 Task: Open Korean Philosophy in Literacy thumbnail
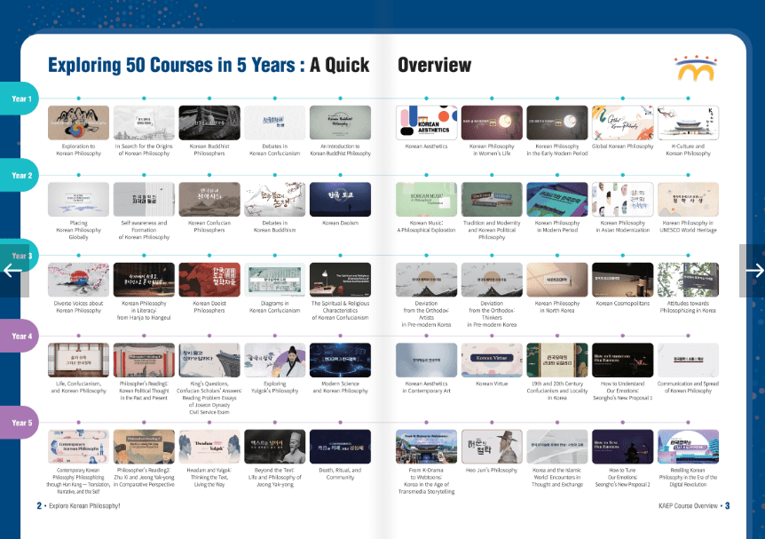point(144,280)
